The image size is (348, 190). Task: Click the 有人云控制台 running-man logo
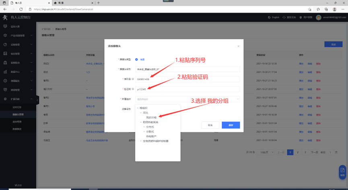(x=5, y=17)
